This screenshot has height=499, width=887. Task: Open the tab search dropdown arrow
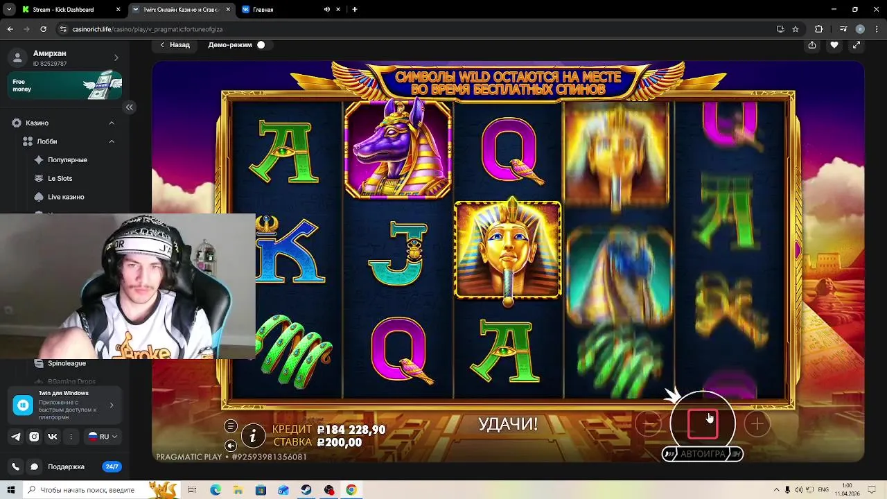click(9, 10)
